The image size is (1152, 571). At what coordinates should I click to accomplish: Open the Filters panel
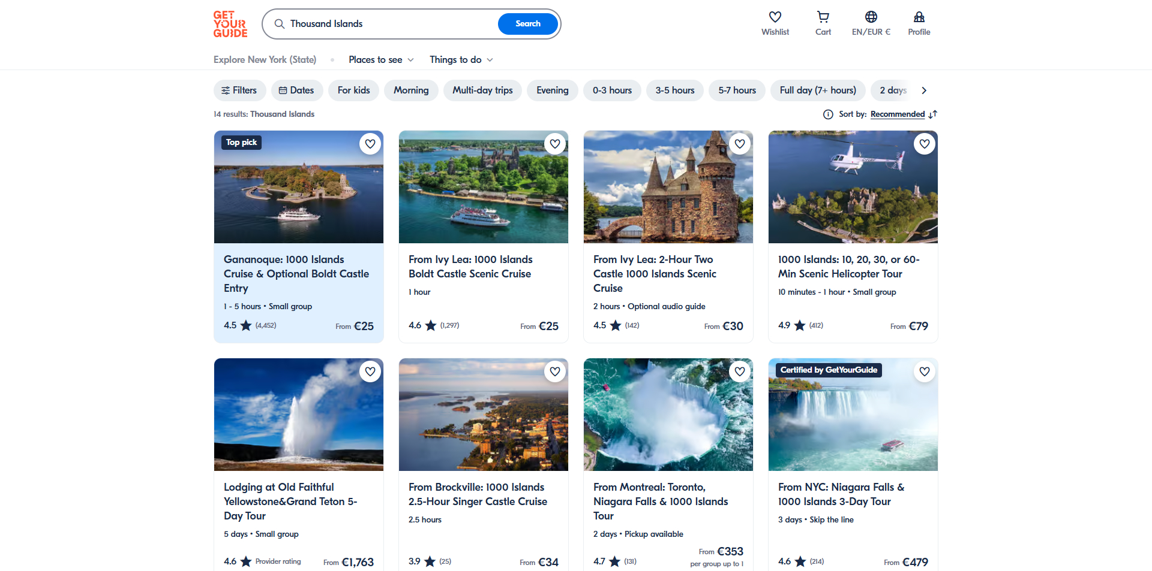239,90
